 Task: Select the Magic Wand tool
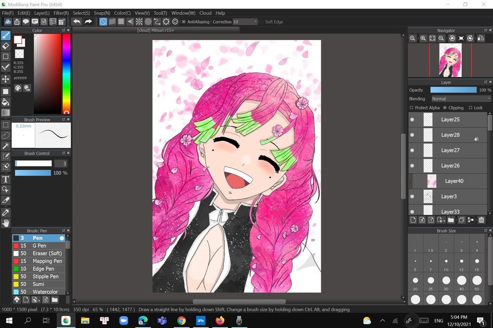(6, 146)
